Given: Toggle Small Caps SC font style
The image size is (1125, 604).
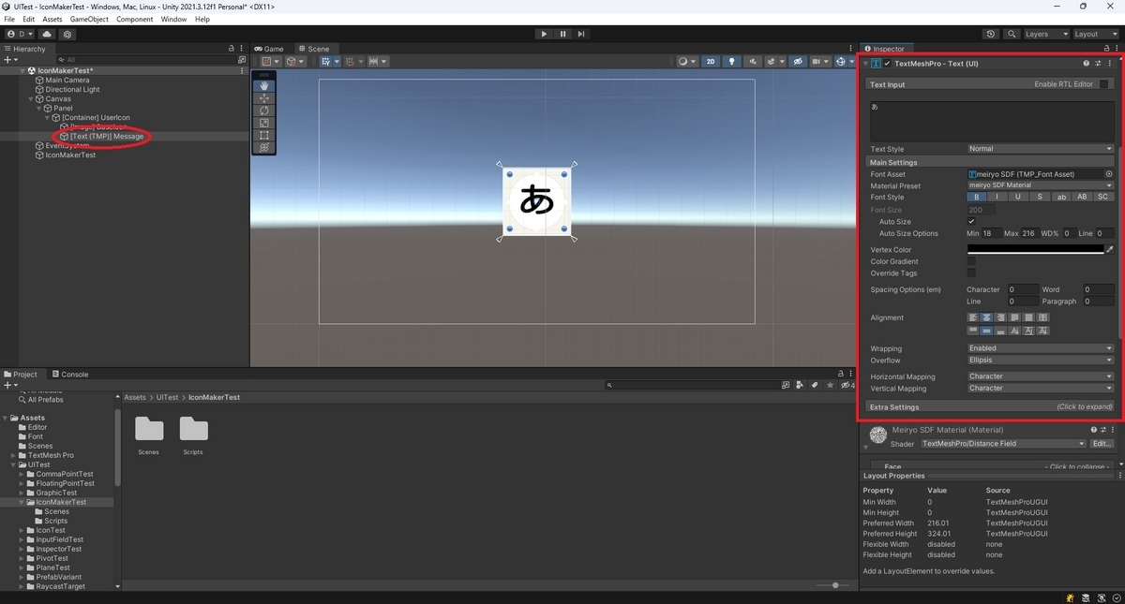Looking at the screenshot, I should click(1102, 198).
